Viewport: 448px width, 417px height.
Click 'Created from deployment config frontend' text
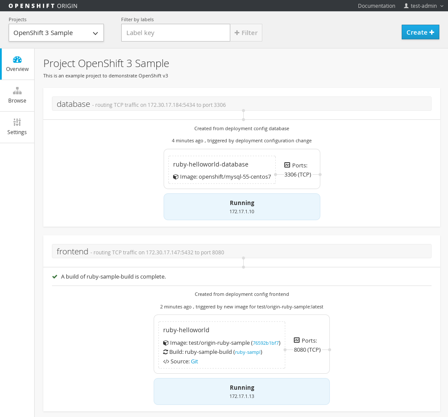[x=242, y=294]
